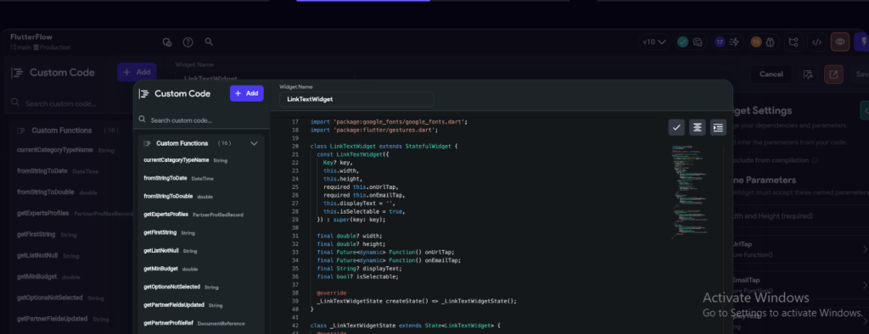Click dimmed getMinBudget in background list
This screenshot has width=869, height=334.
pos(37,276)
